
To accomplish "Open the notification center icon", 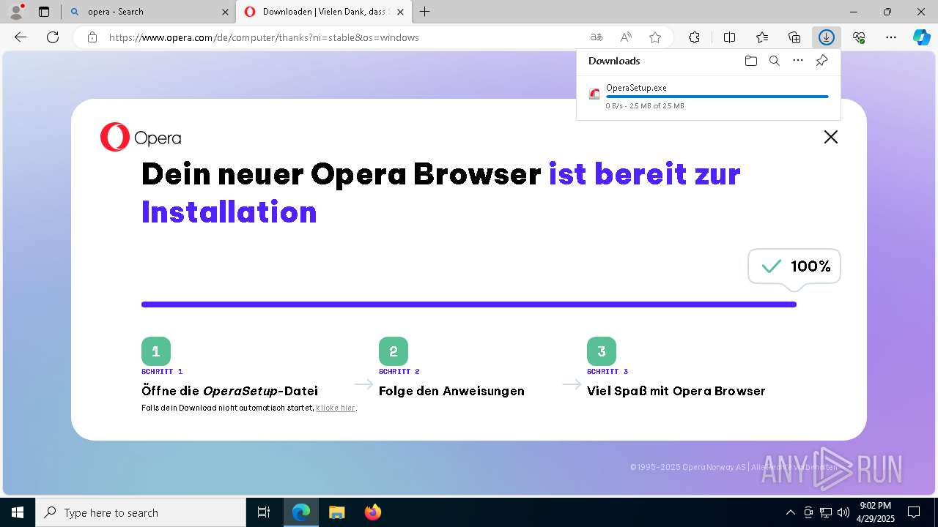I will click(914, 512).
